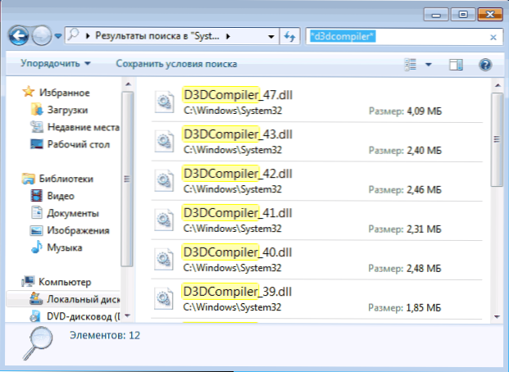Open the Музыка library
Image resolution: width=509 pixels, height=372 pixels.
tap(64, 247)
